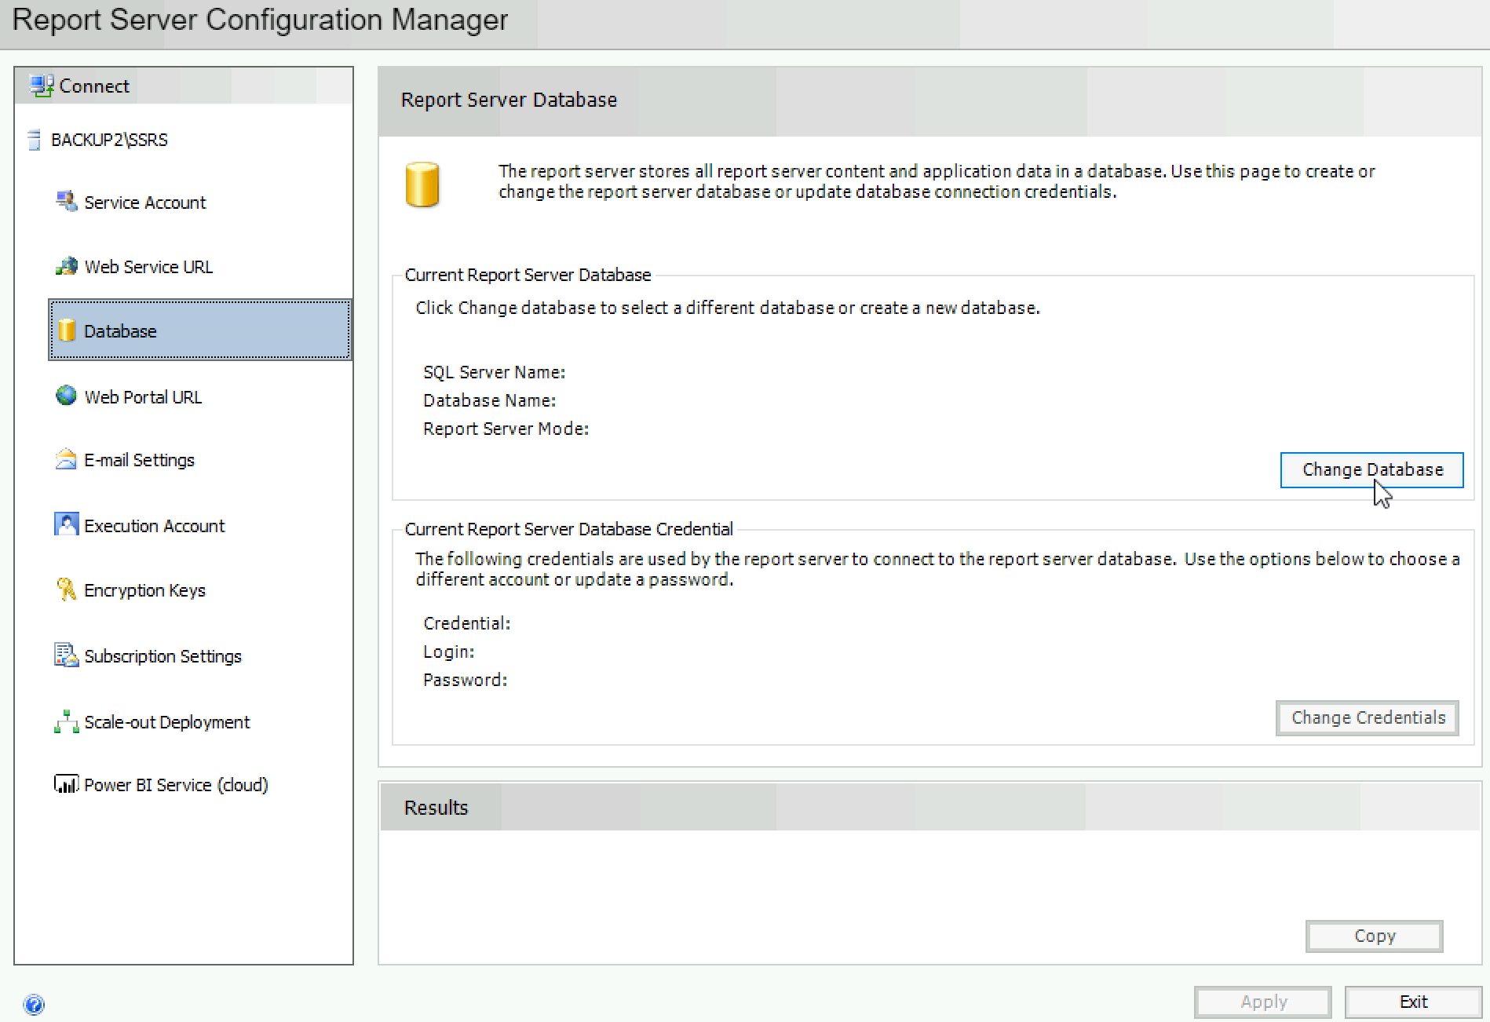
Task: Click the Login label
Action: (449, 652)
